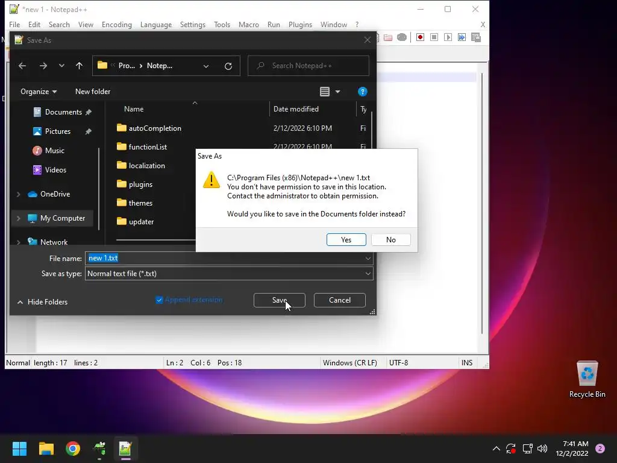
Task: Select Pictures in the navigation pane
Action: (57, 131)
